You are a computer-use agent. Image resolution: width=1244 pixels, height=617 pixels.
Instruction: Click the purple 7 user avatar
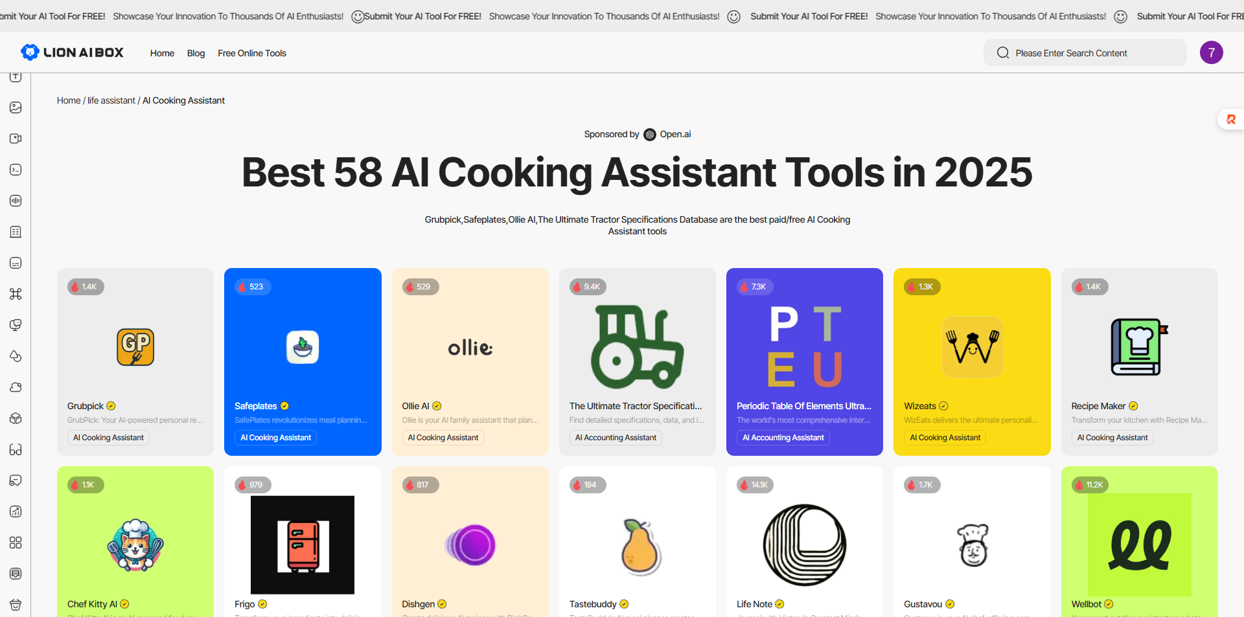coord(1211,52)
